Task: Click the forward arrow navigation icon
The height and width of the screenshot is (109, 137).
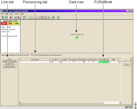Action: tap(32, 17)
